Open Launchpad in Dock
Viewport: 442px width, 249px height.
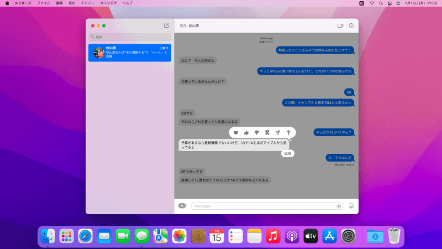[x=66, y=236]
